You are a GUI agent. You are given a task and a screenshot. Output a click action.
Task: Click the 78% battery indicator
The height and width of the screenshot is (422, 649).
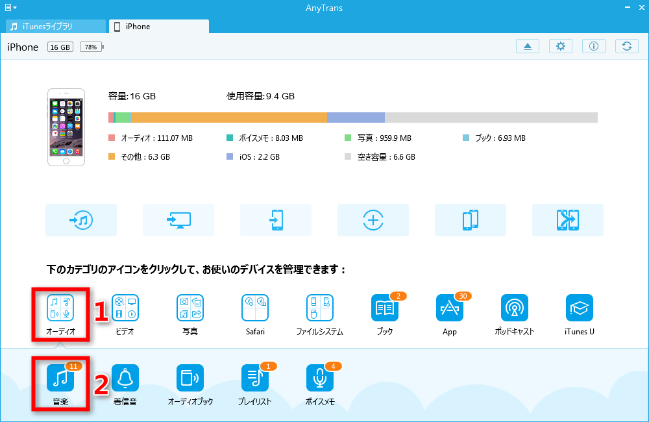(x=92, y=47)
